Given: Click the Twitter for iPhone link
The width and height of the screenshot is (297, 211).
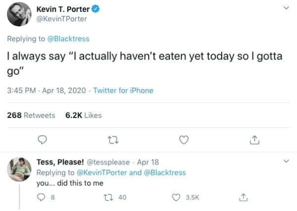Looking at the screenshot, I should 123,90.
